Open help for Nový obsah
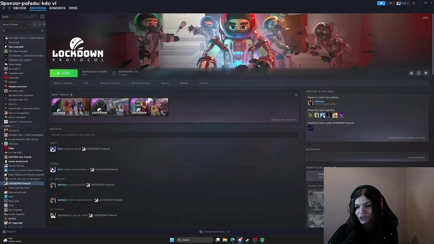Viewport: 434px width, 244px height. tap(71, 95)
